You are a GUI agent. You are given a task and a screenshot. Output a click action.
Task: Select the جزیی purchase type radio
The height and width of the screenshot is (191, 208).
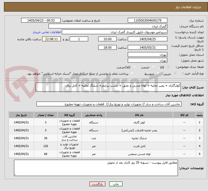[x=175, y=73]
